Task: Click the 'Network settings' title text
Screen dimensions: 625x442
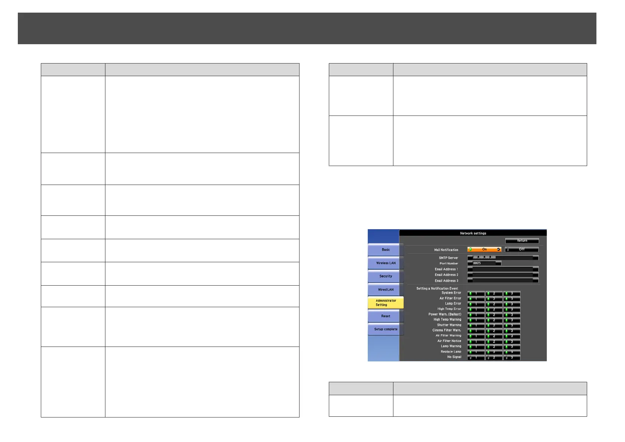Action: pos(473,233)
